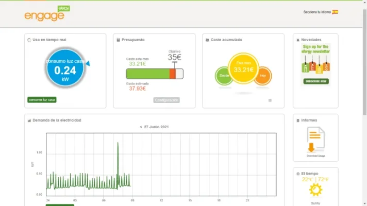Select the green 'Desde' bubble
Image resolution: width=367 pixels, height=206 pixels.
point(224,76)
